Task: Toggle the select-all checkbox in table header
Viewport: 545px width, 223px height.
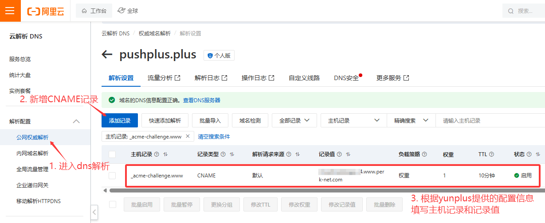Action: click(x=112, y=154)
